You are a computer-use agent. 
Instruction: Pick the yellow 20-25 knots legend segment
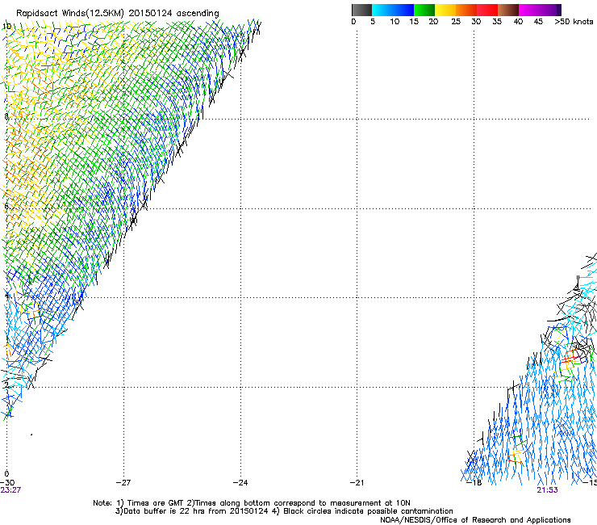pyautogui.click(x=445, y=10)
